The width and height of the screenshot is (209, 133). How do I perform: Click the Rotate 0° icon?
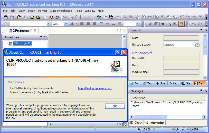pyautogui.click(x=130, y=17)
